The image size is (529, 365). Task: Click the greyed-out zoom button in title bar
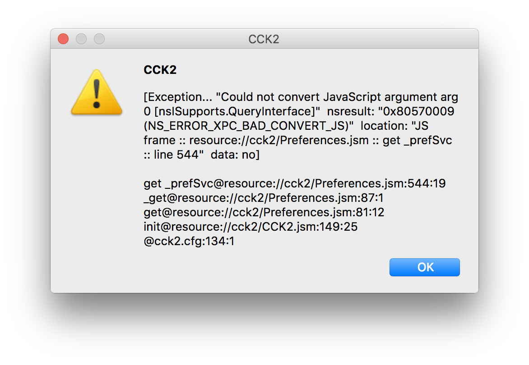(x=99, y=39)
